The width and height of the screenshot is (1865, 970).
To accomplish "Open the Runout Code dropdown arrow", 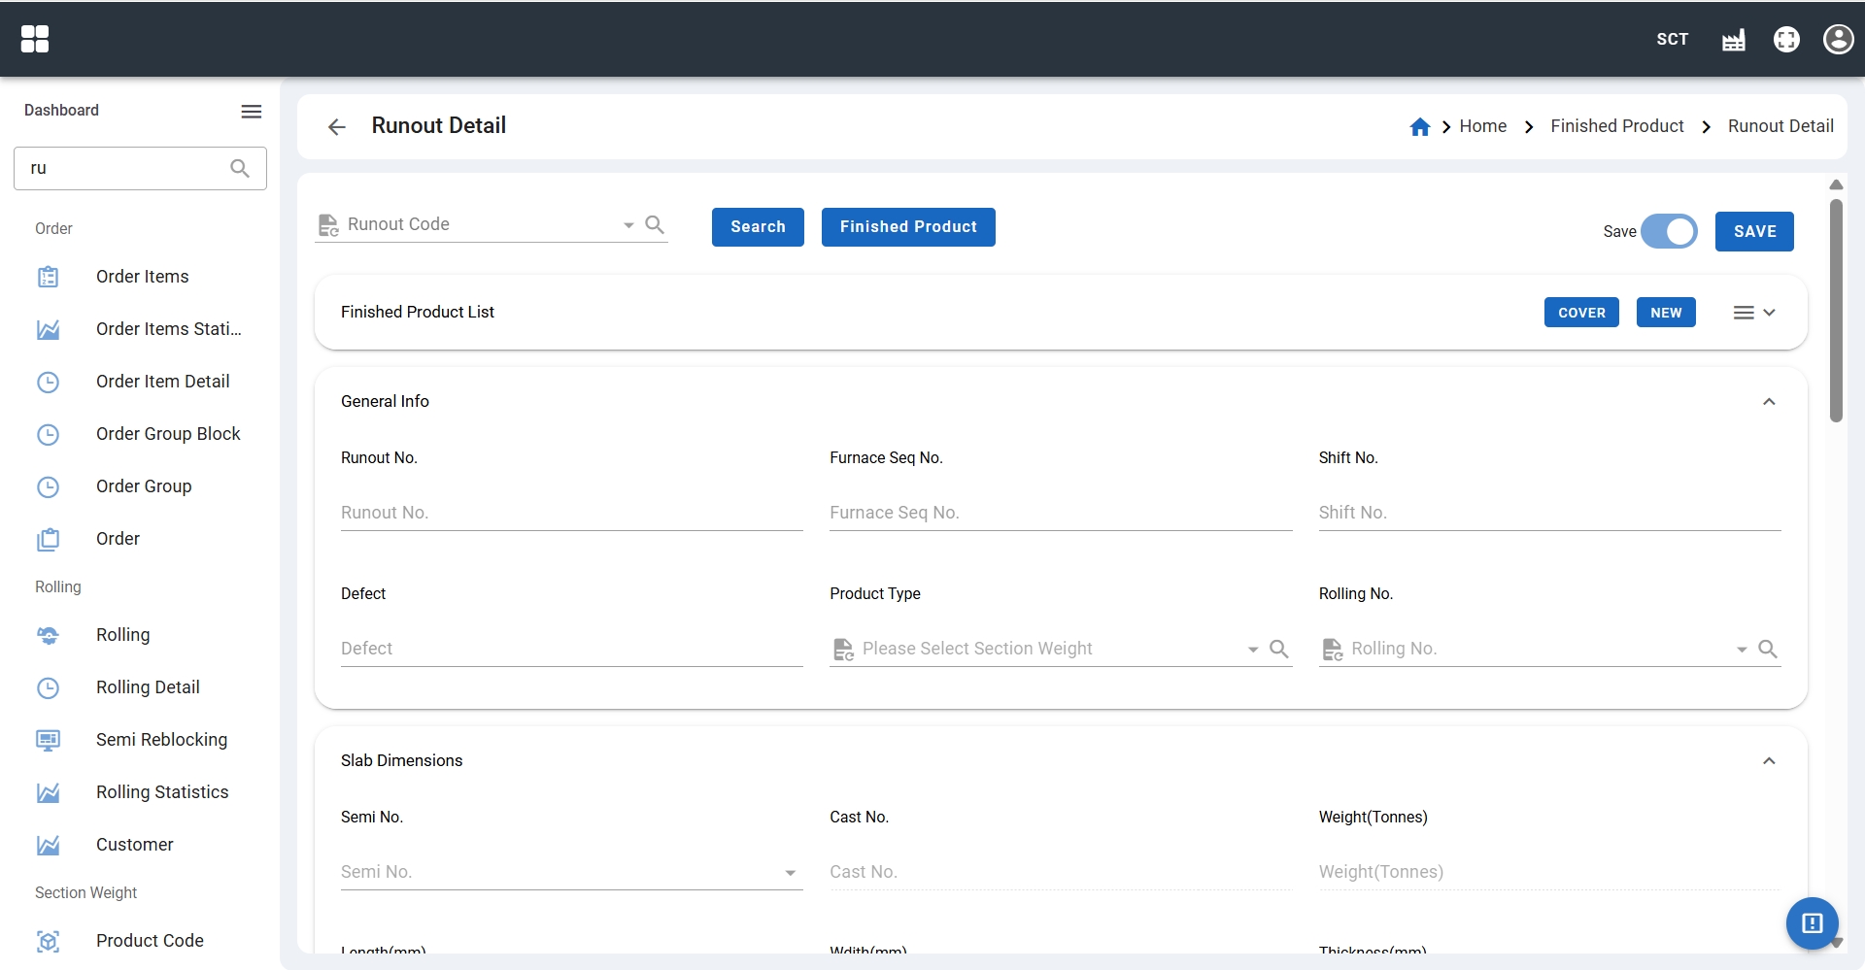I will [x=628, y=225].
